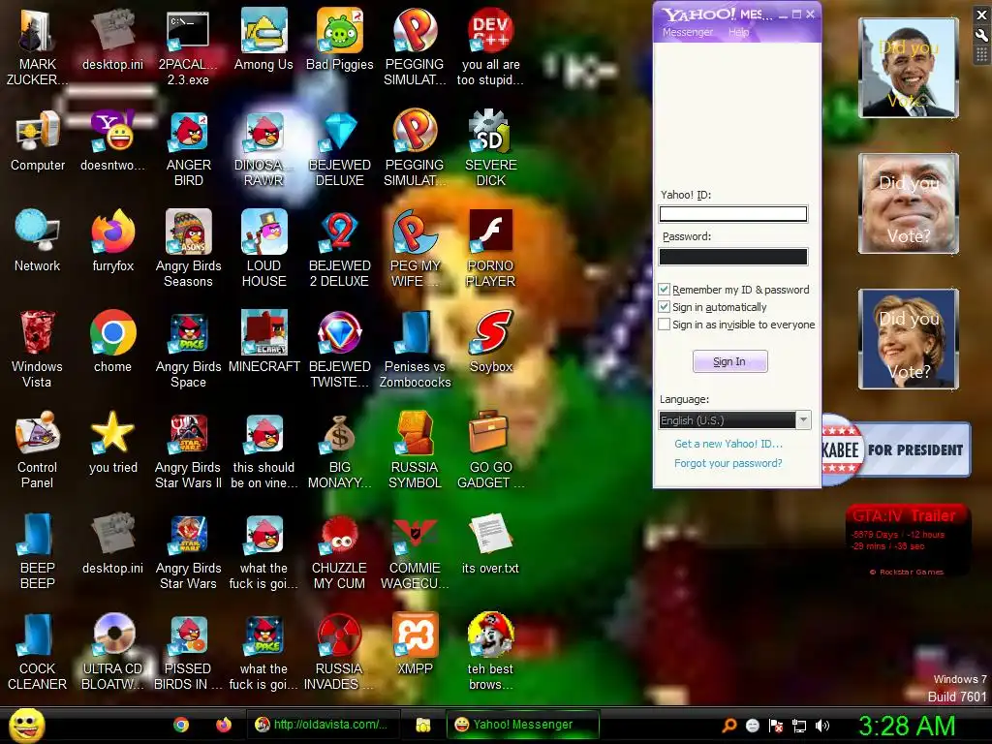Click the sidebar gadget wrench options icon
The image size is (992, 744).
(x=981, y=36)
